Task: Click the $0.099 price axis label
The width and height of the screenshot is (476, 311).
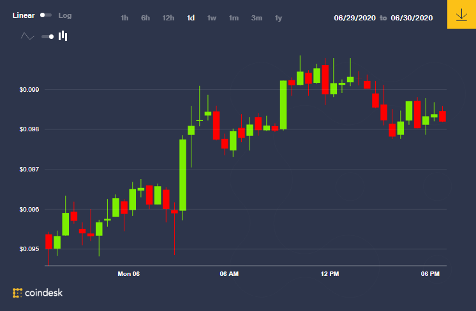Action: (x=29, y=90)
